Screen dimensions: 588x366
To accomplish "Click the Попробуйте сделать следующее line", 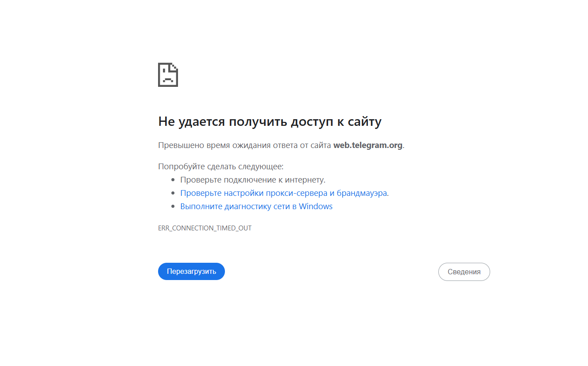I will click(x=220, y=167).
